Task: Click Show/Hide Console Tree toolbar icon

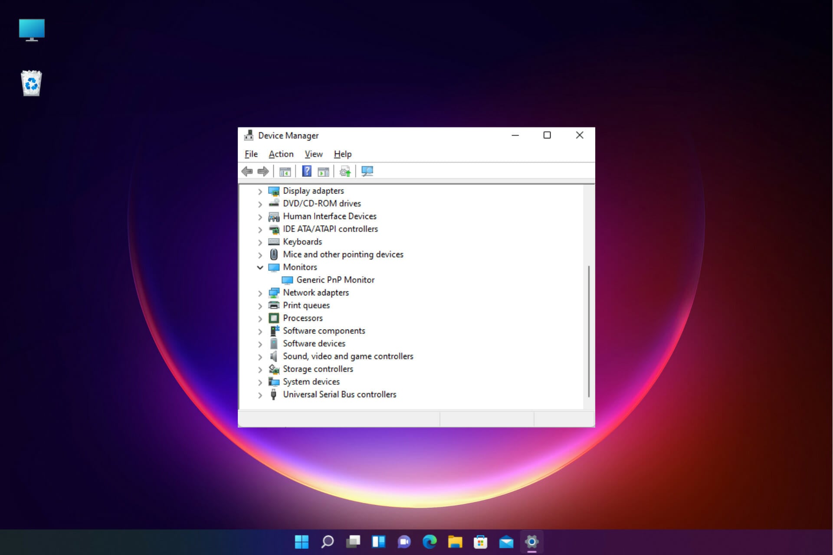Action: tap(285, 172)
